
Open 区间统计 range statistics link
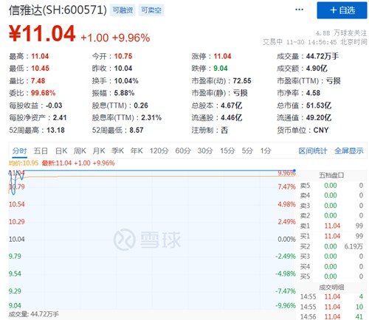click(313, 150)
